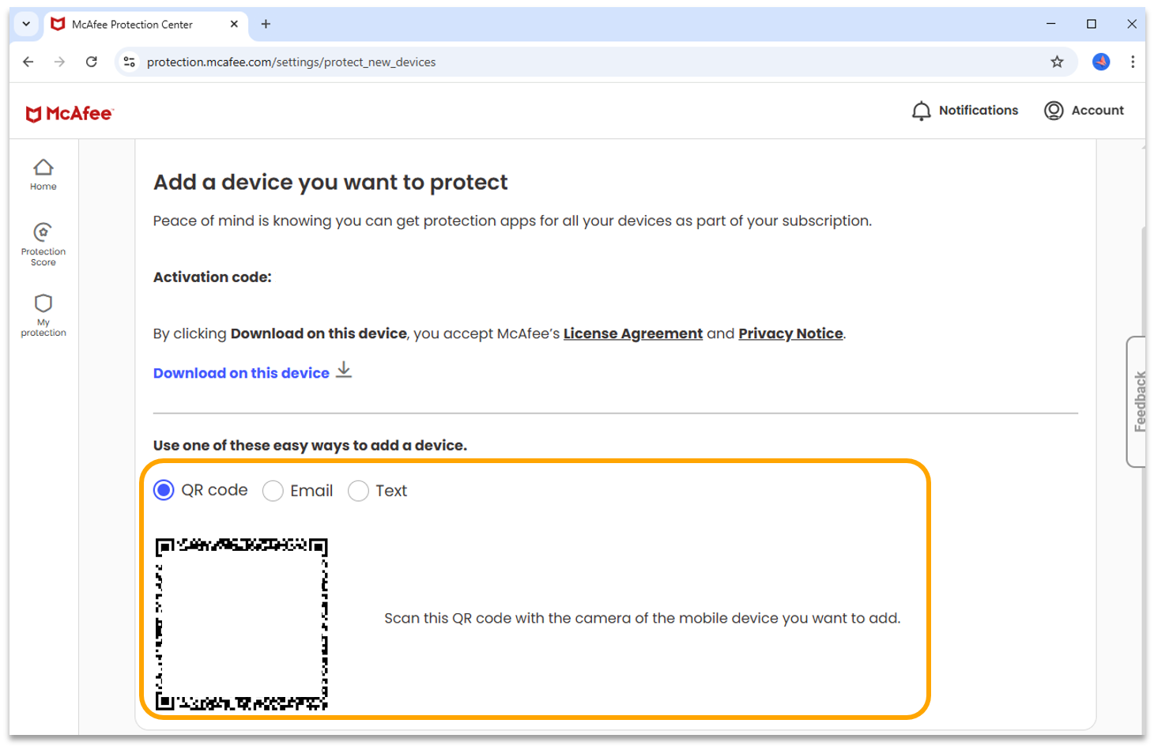The height and width of the screenshot is (746, 1154).
Task: Bookmark this page with star icon
Action: (x=1057, y=62)
